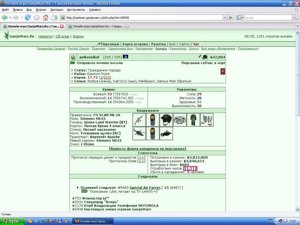This screenshot has width=300, height=225.
Task: Click the vertical scrollbar thumb
Action: click(298, 75)
